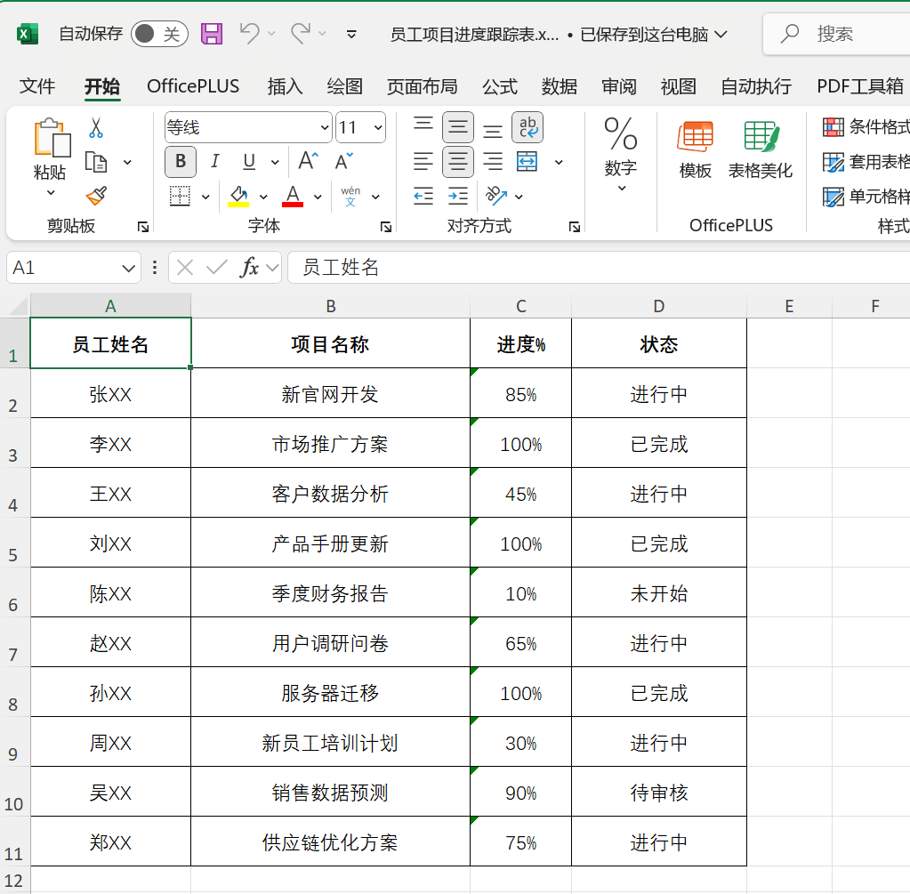Open the font name dropdown

click(x=325, y=127)
